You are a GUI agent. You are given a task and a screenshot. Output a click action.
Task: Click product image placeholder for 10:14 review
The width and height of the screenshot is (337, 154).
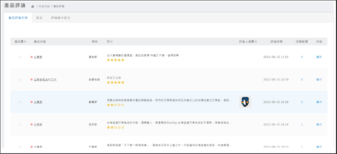[20, 125]
